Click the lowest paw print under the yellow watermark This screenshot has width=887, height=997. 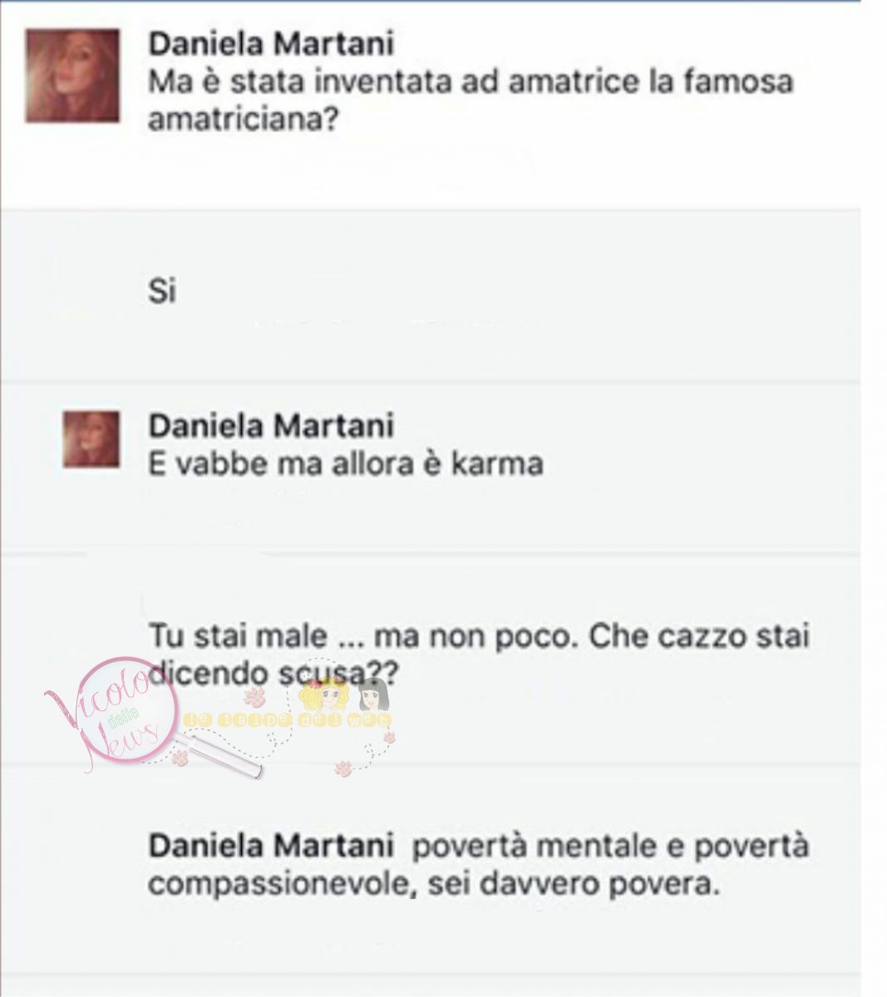[x=343, y=769]
